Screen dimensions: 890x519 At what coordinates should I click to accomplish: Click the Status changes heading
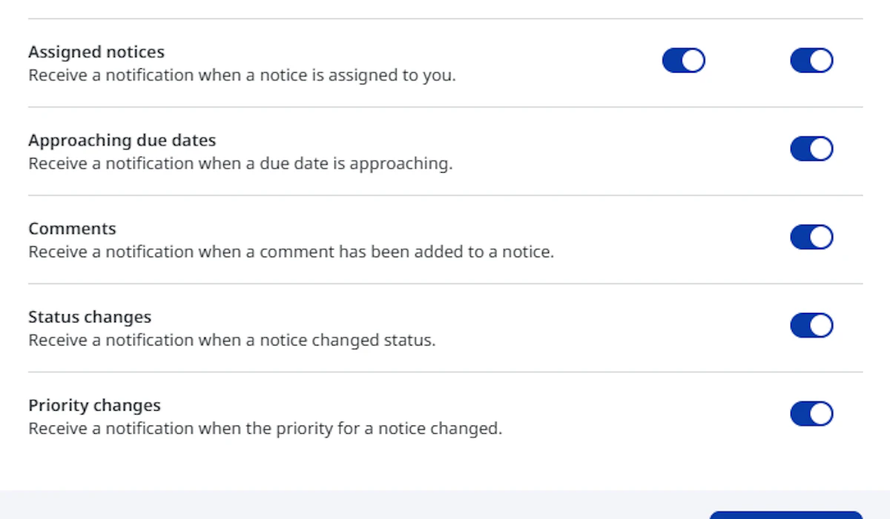pyautogui.click(x=90, y=317)
